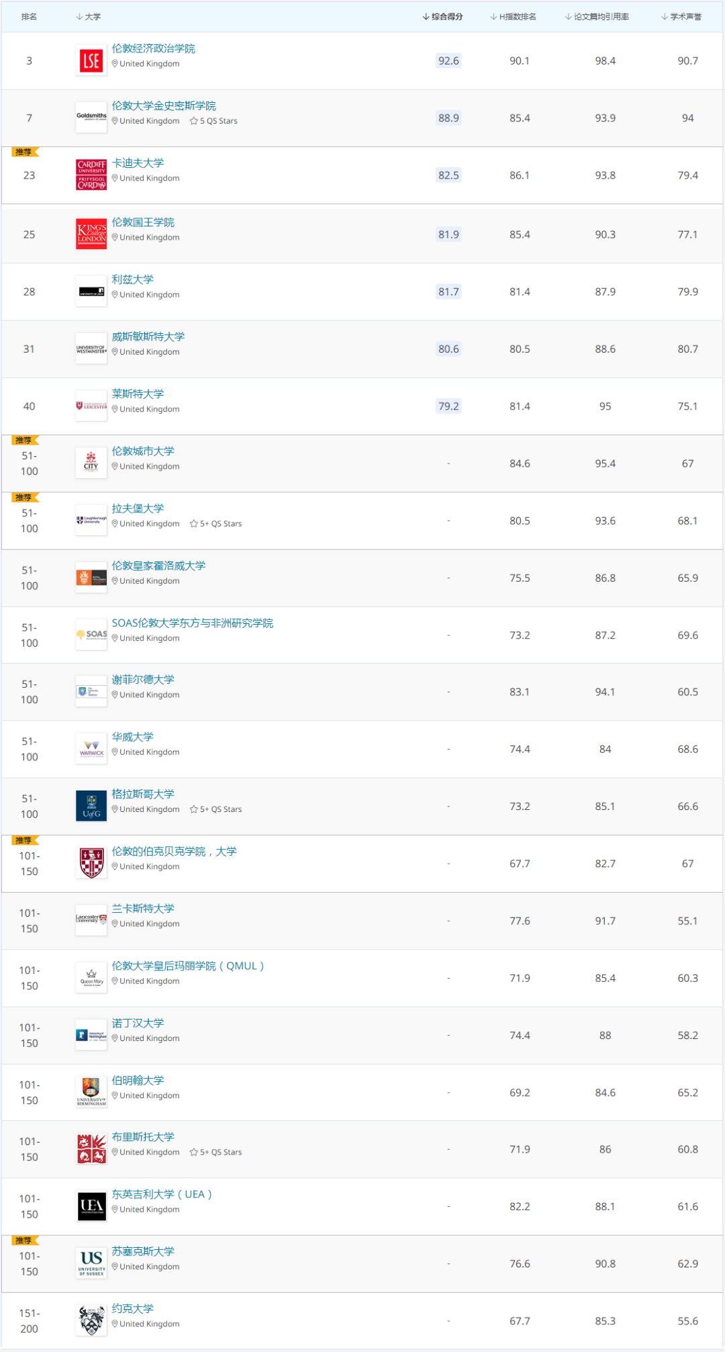
Task: Click the LSE logo icon
Action: click(91, 61)
